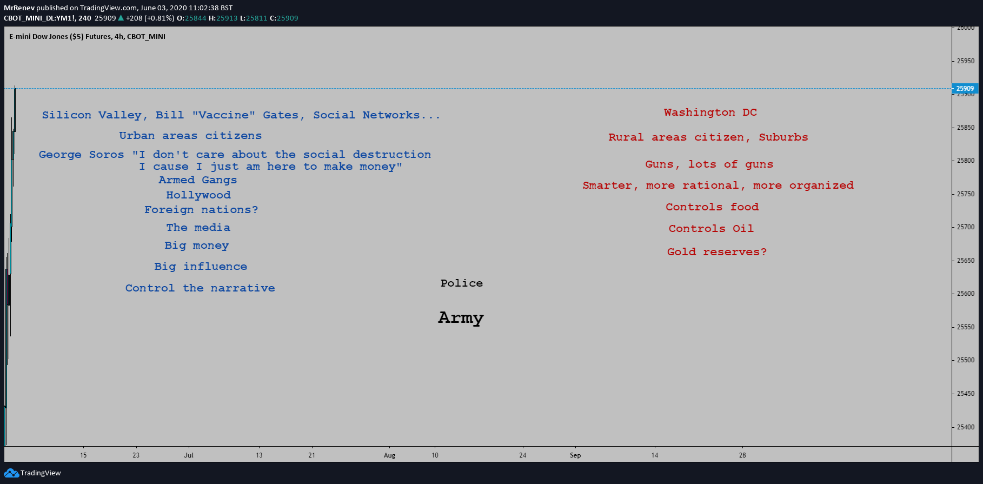This screenshot has width=983, height=484.
Task: Click the 25850 price axis label
Action: 966,128
